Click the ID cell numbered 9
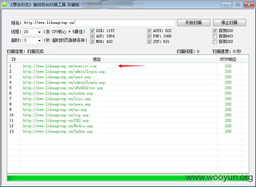256x187 pixels. point(11,109)
